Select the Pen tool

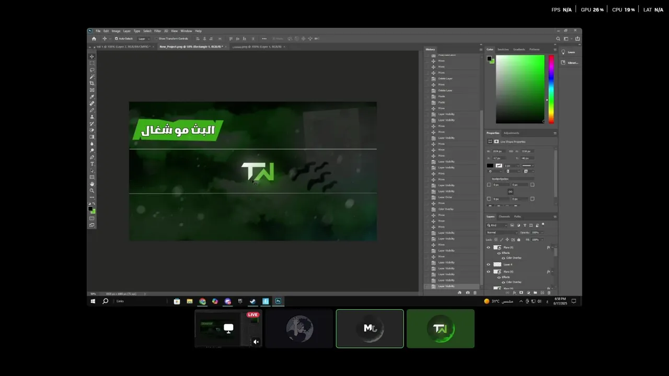coord(92,157)
